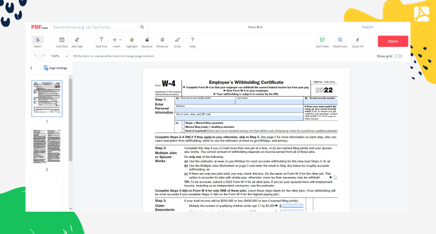This screenshot has width=436, height=234.
Task: Click the Last name field
Action: click(x=269, y=102)
